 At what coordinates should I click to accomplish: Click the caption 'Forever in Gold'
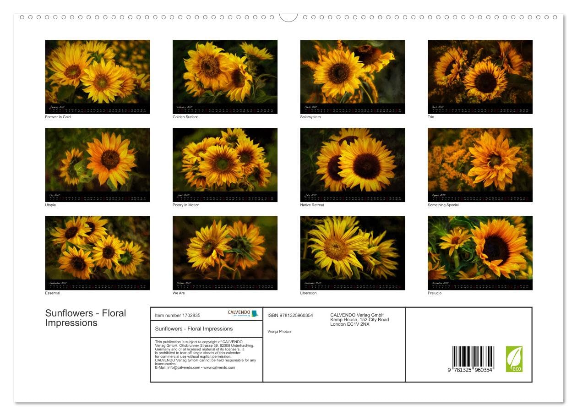tap(58, 117)
